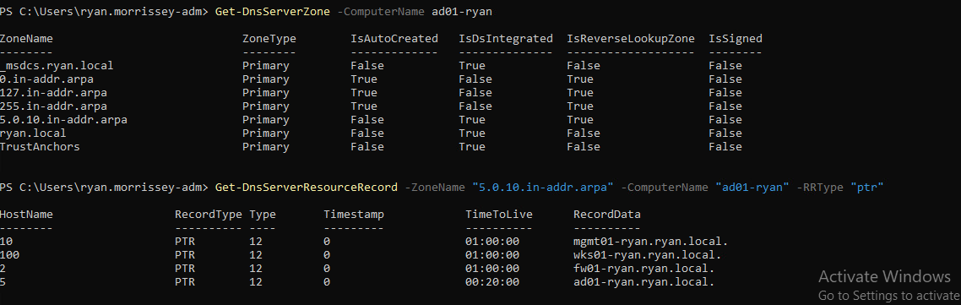This screenshot has width=961, height=305.
Task: Click the Get-DnsServerZone command text
Action: point(274,12)
